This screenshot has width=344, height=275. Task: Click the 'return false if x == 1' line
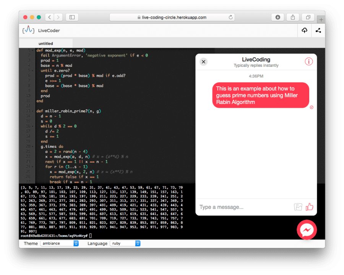(74, 177)
